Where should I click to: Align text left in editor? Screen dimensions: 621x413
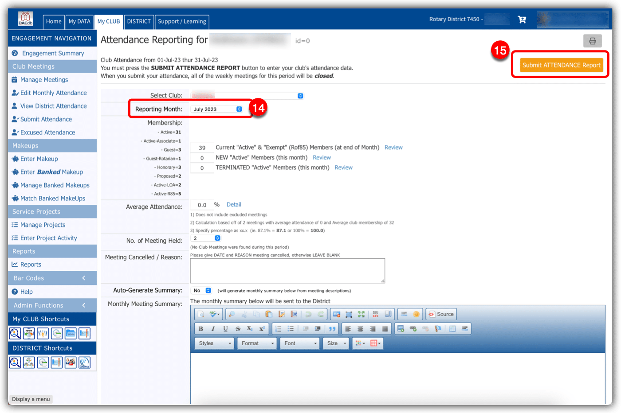coord(348,329)
